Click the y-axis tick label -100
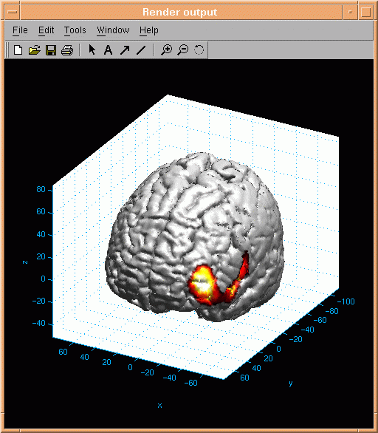This screenshot has height=433, width=378. pyautogui.click(x=346, y=301)
